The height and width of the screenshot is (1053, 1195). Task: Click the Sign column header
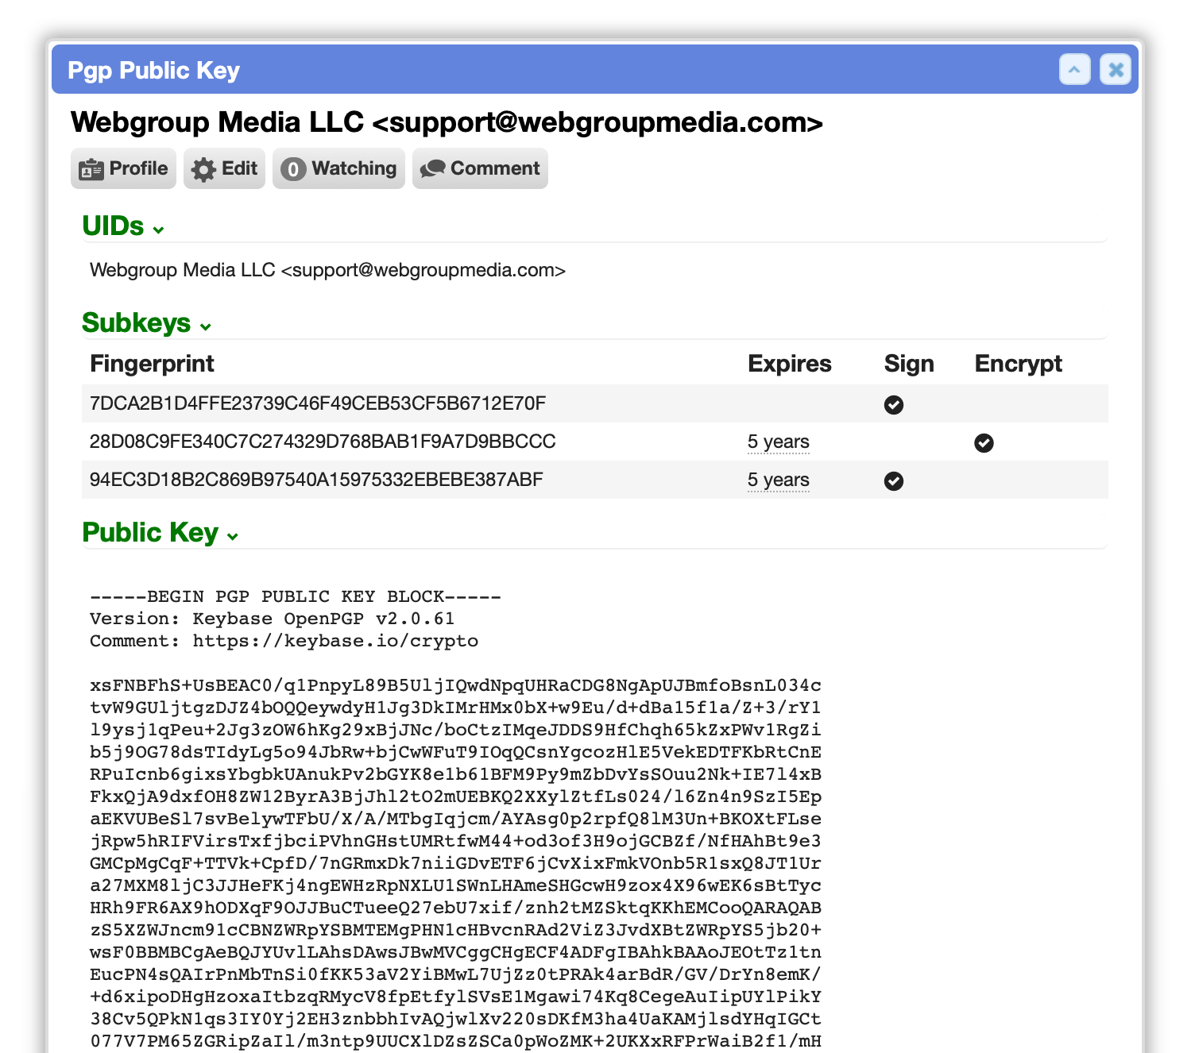909,364
